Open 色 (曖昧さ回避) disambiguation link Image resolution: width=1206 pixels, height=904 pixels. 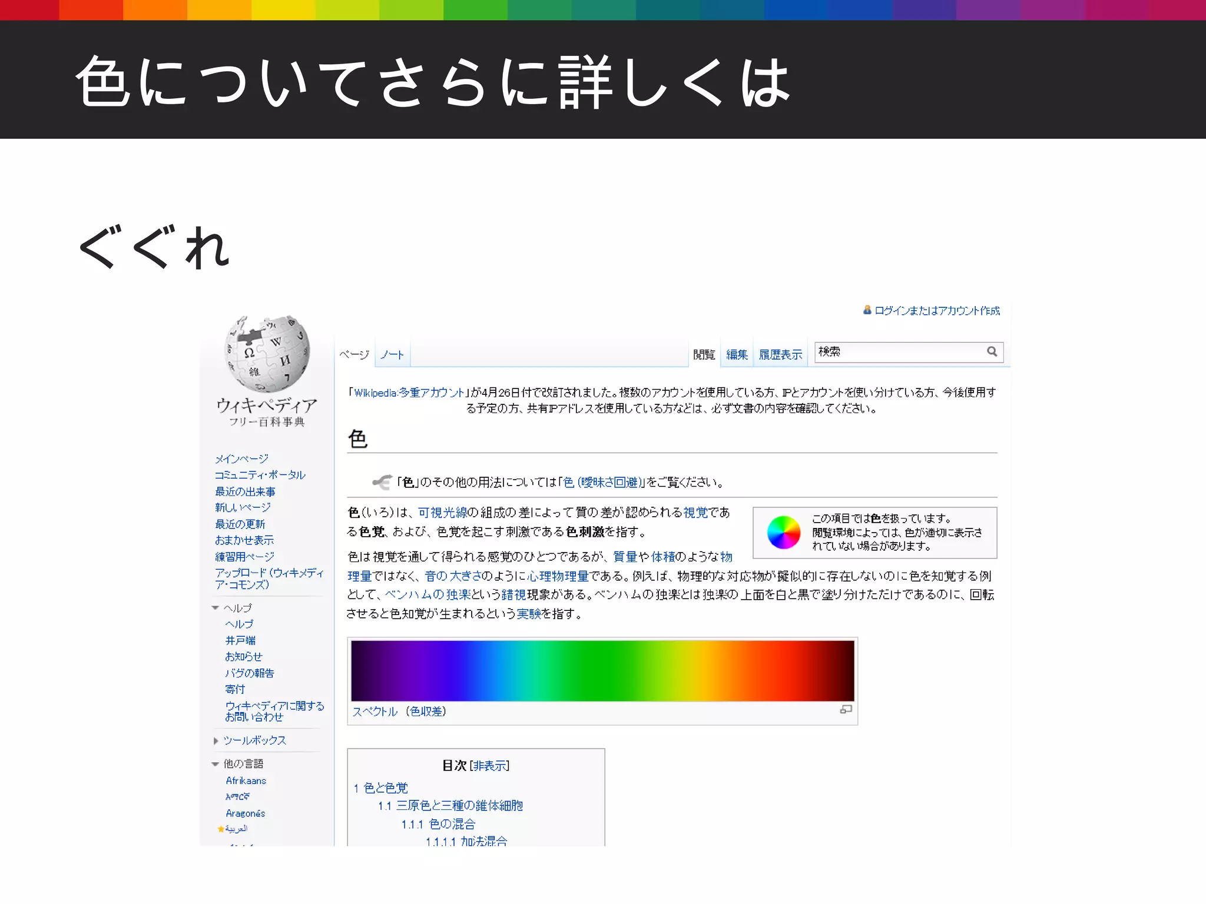pyautogui.click(x=602, y=482)
